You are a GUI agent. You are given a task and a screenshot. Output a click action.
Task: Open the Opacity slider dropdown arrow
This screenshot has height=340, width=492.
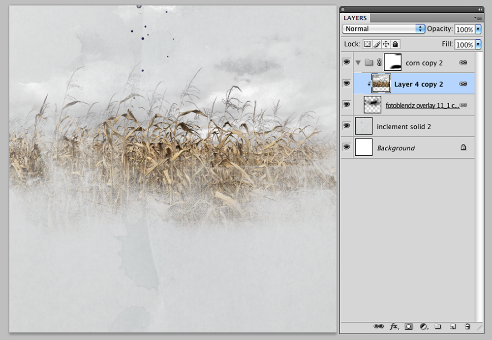coord(478,29)
